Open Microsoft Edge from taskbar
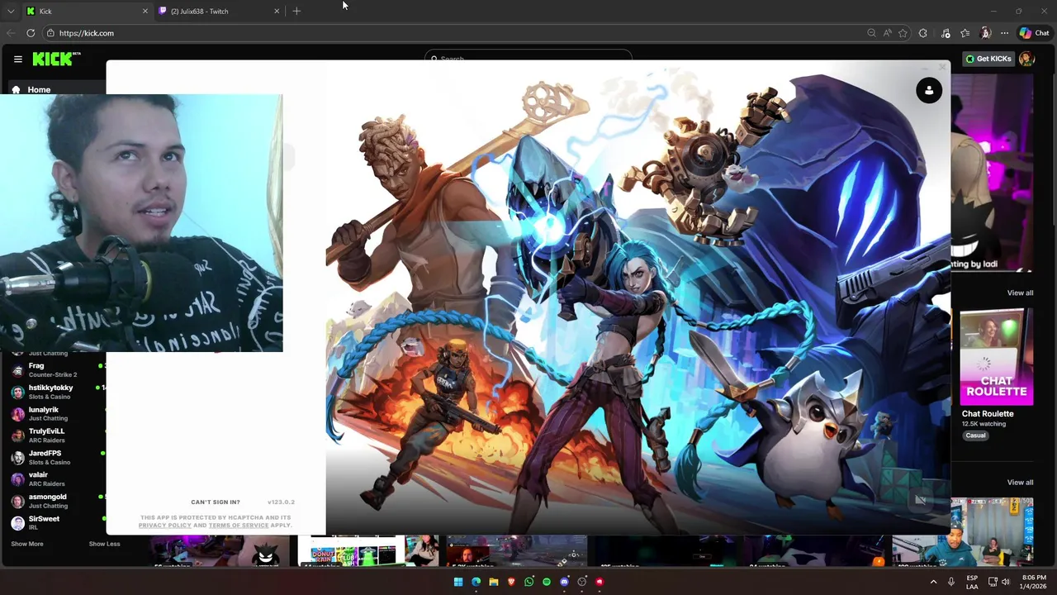This screenshot has height=595, width=1057. pyautogui.click(x=476, y=582)
